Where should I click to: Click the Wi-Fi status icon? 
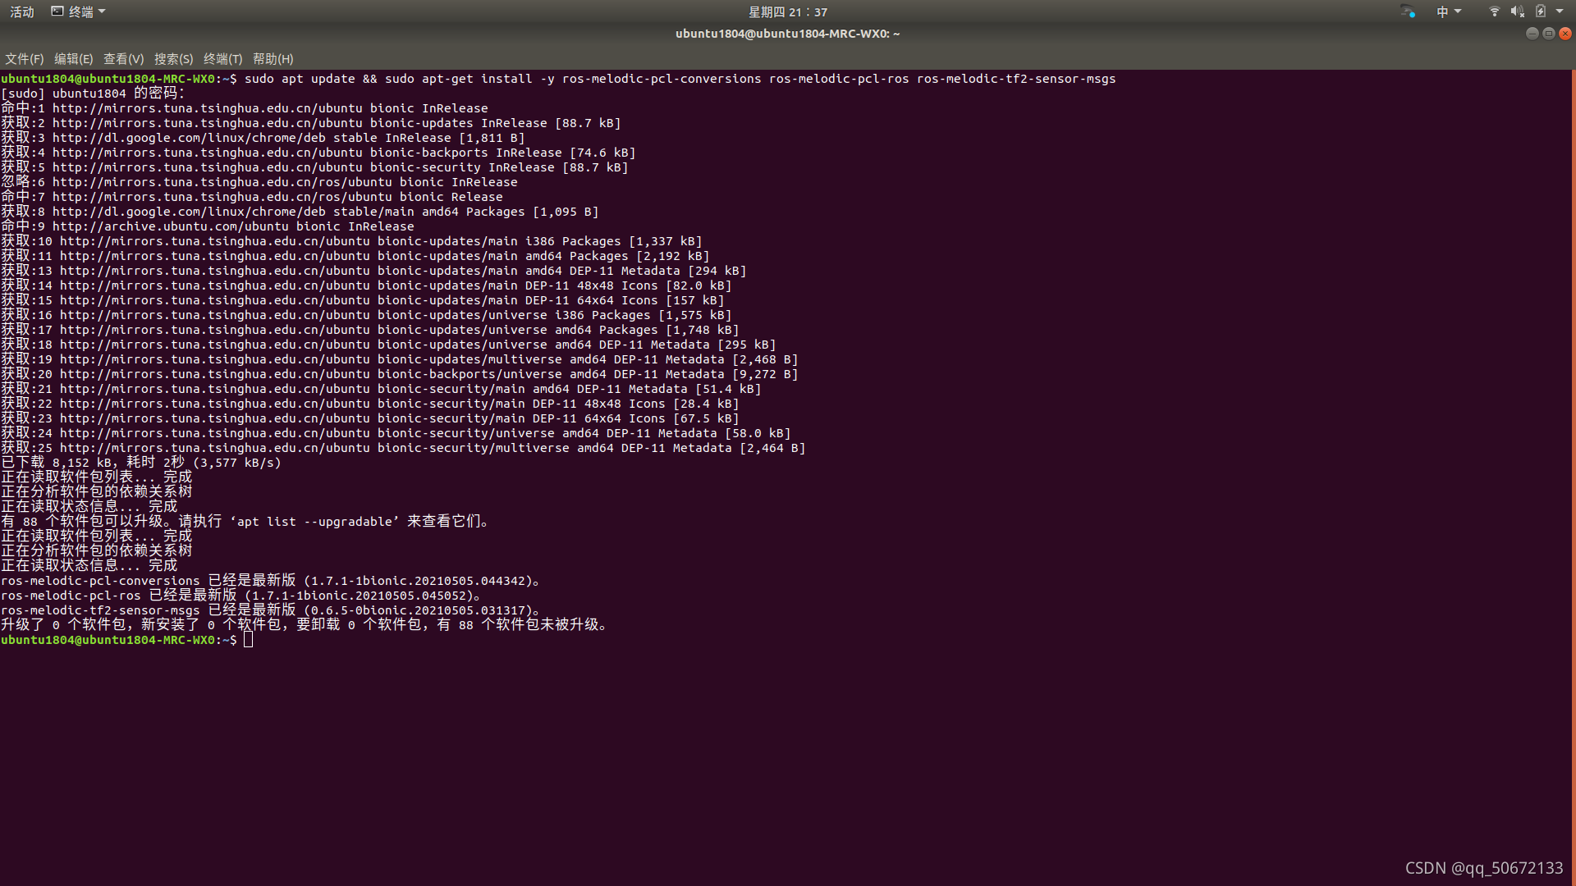[1494, 11]
